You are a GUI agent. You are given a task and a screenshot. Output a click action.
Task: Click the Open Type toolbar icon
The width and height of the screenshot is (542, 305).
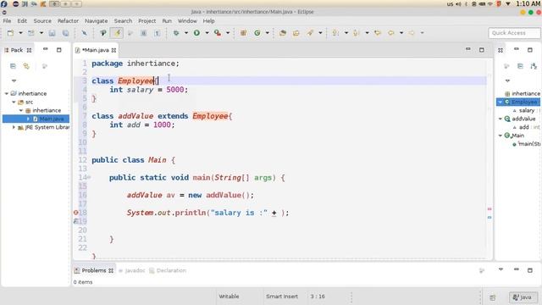[283, 33]
